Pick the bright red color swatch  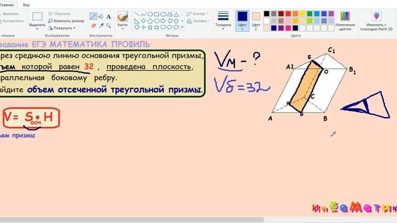click(288, 14)
